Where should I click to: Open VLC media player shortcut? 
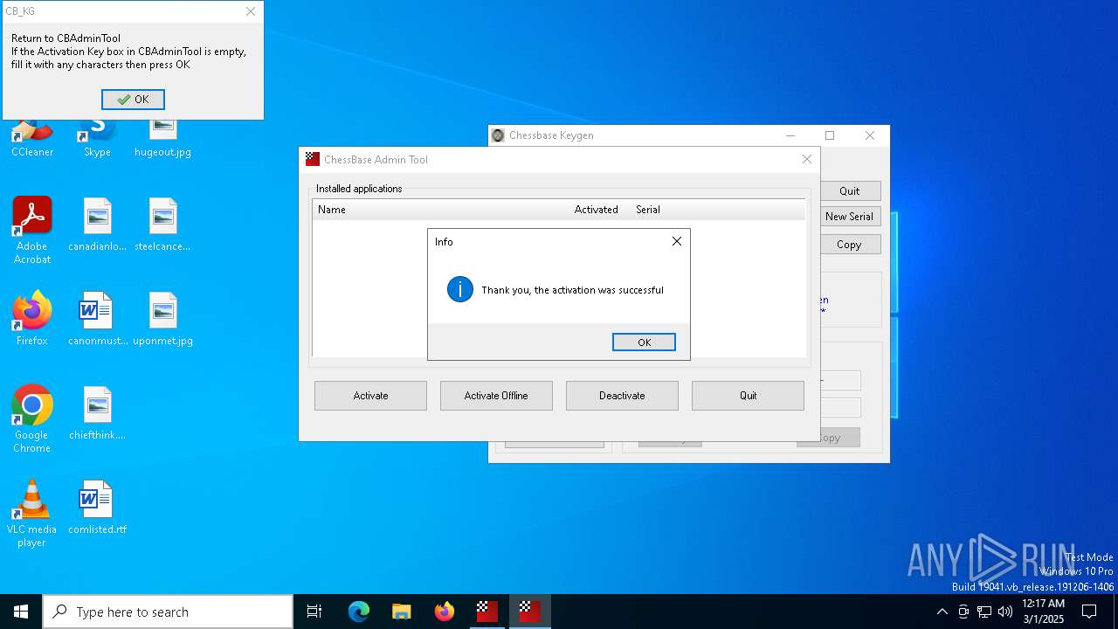click(x=32, y=514)
